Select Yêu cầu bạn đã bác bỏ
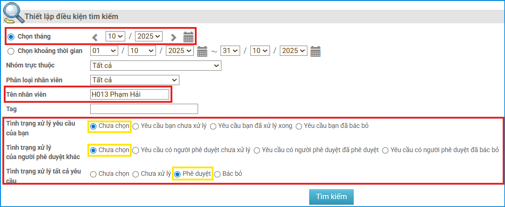The image size is (505, 207). point(299,126)
